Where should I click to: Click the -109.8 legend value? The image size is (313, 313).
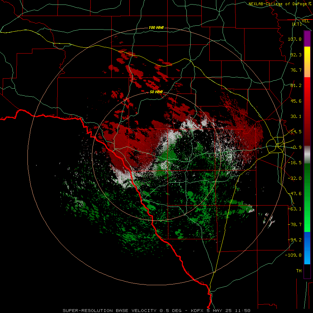(x=294, y=255)
